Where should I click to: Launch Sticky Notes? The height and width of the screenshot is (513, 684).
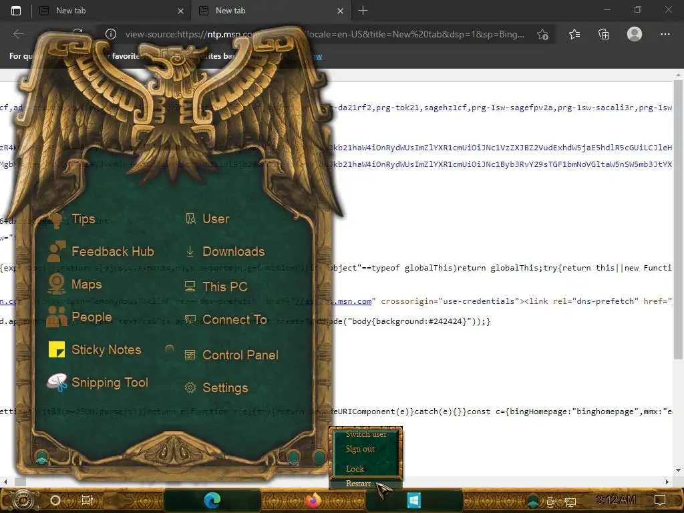pos(95,350)
